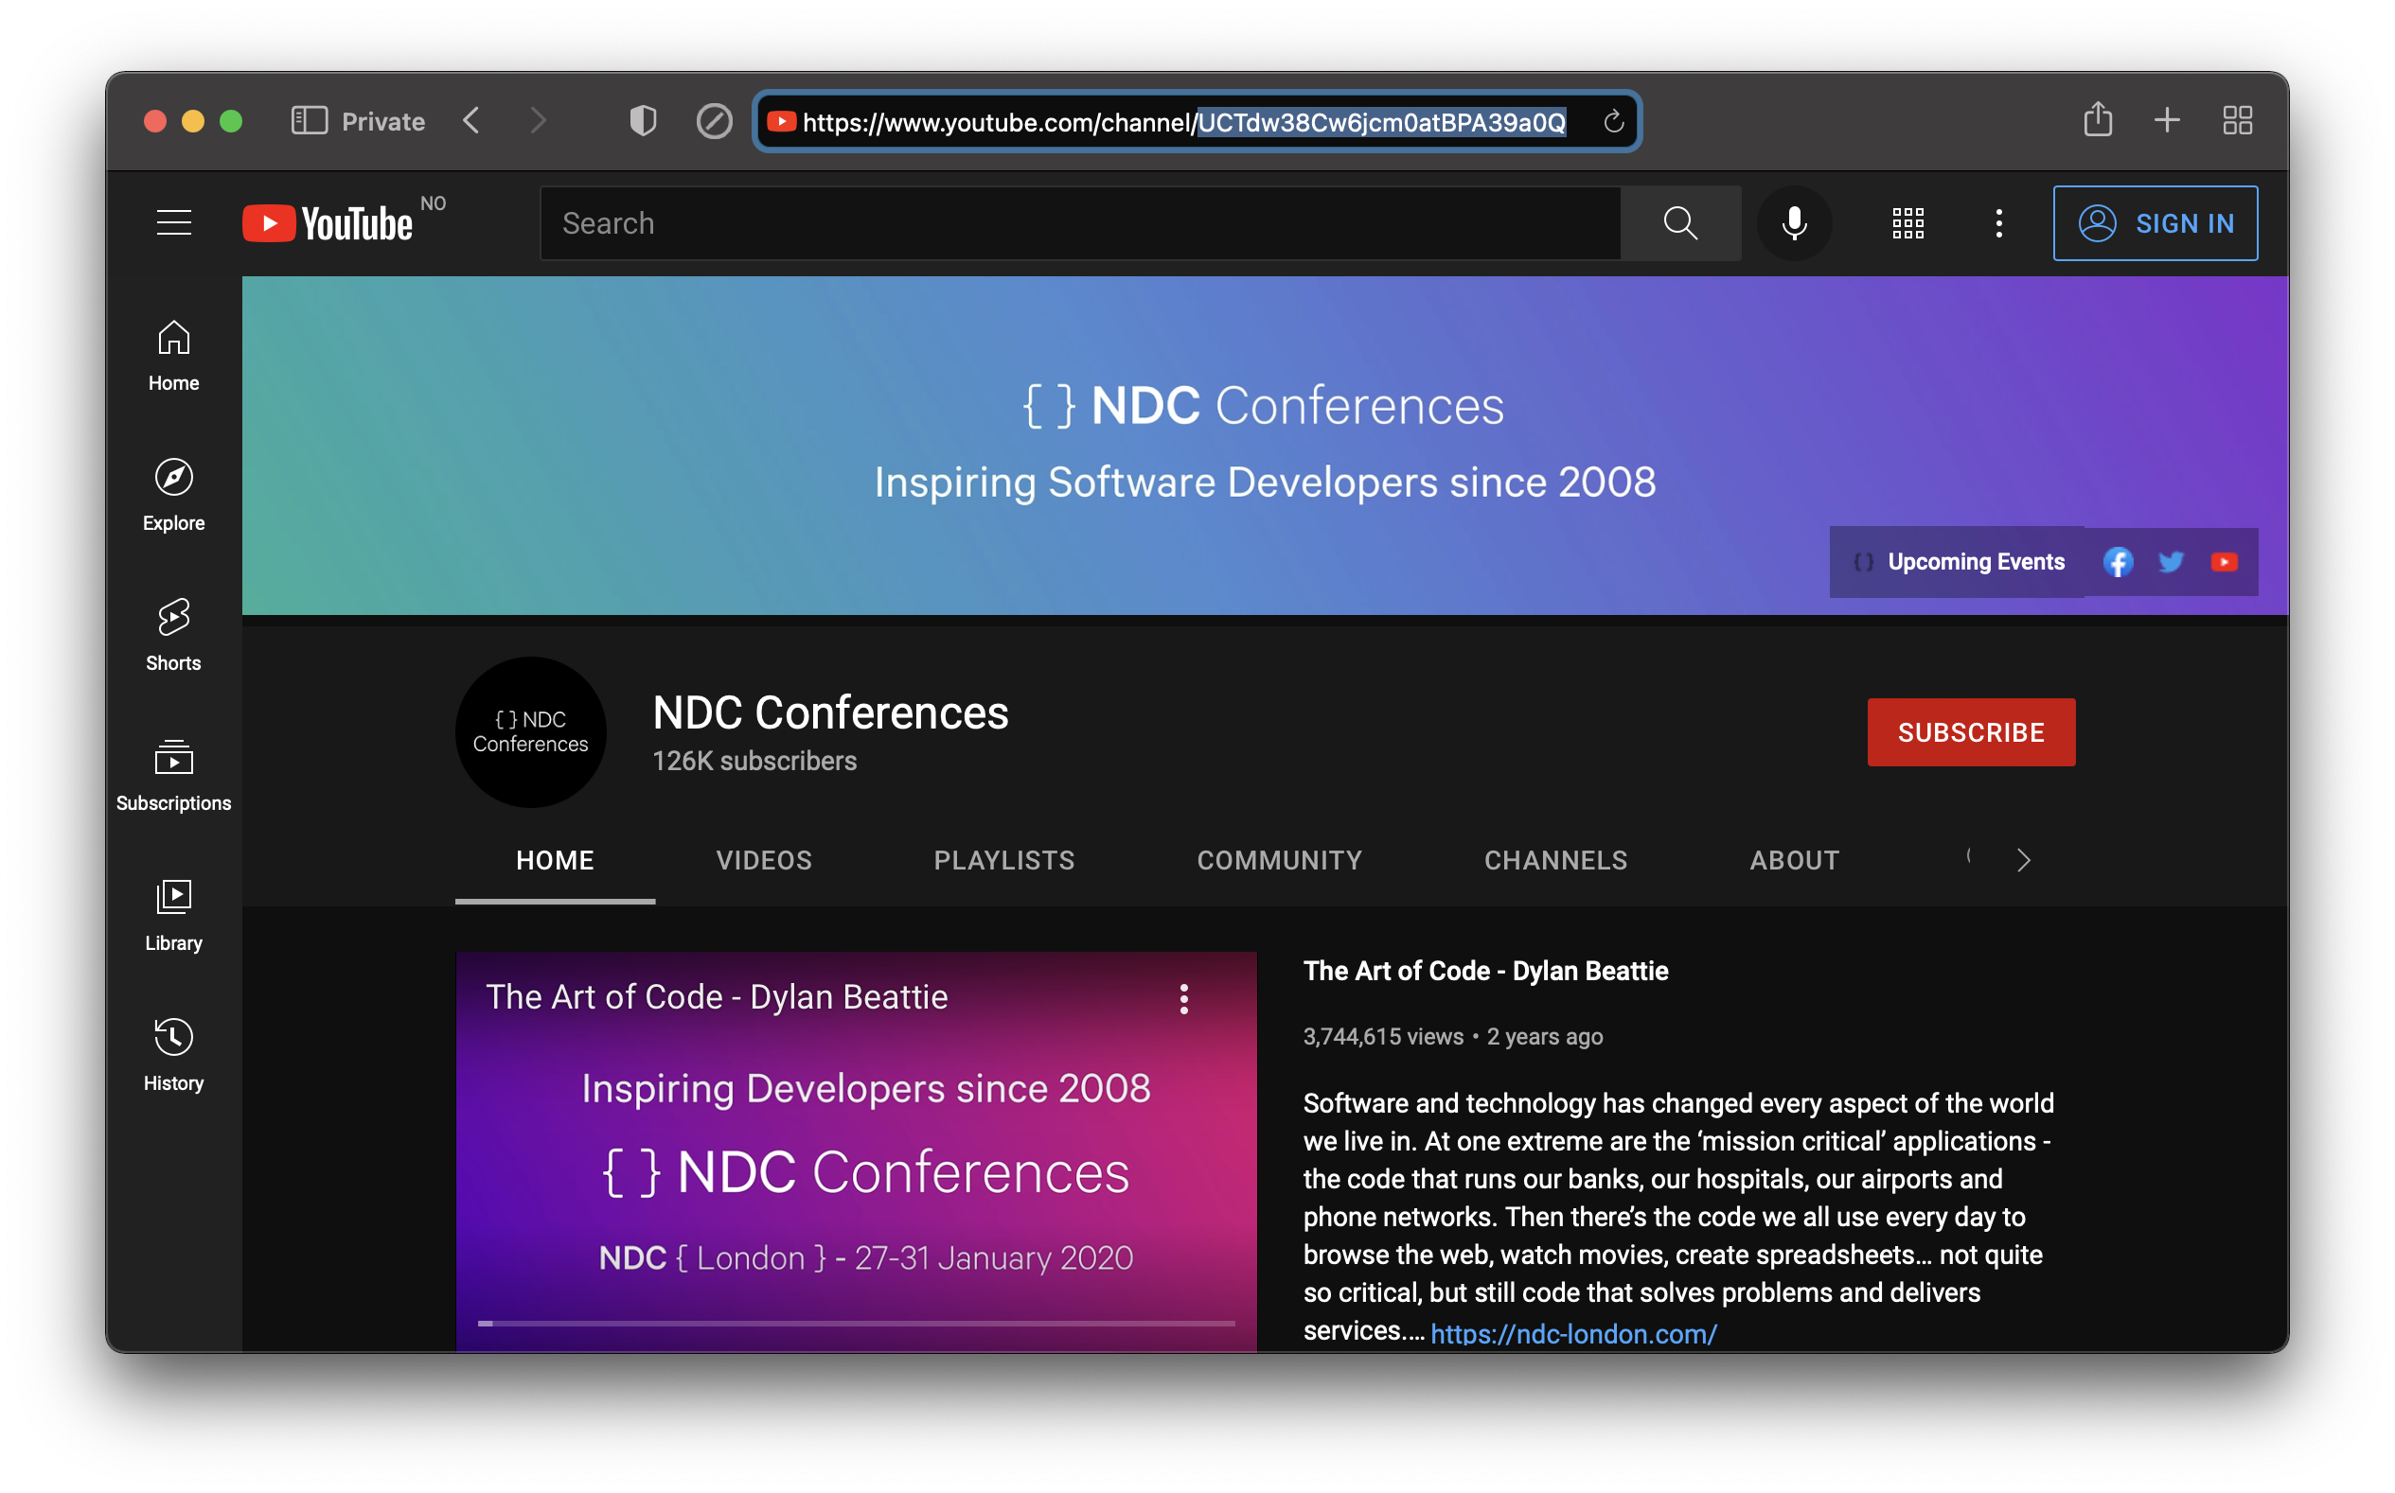Click the SIGN IN button

pyautogui.click(x=2155, y=223)
